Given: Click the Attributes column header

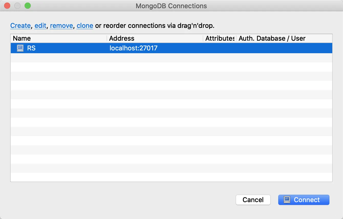Looking at the screenshot, I should point(220,38).
